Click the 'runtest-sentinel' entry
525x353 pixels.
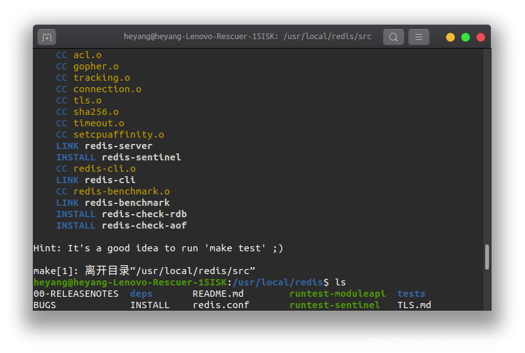(x=334, y=305)
